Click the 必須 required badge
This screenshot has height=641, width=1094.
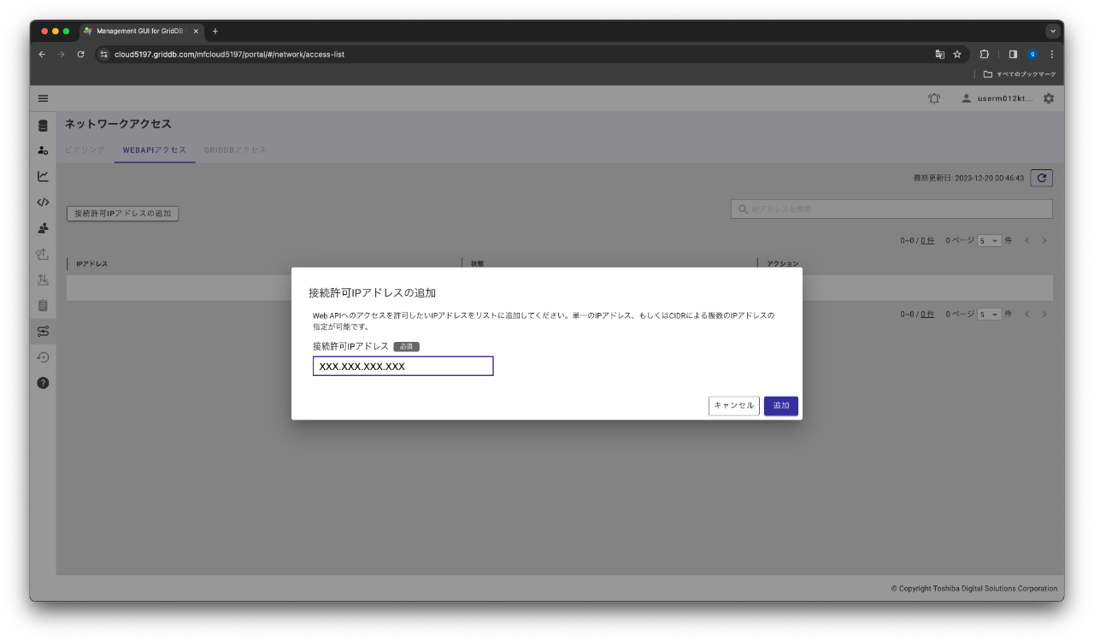point(406,347)
